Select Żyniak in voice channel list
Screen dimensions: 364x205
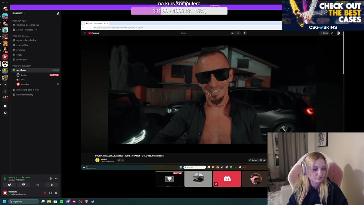click(x=38, y=75)
